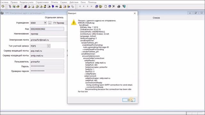
Task: Open the Разделы учета menu
Action: tap(27, 2)
